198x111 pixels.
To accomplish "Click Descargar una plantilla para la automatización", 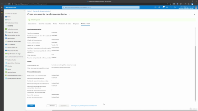I will tap(84, 106).
